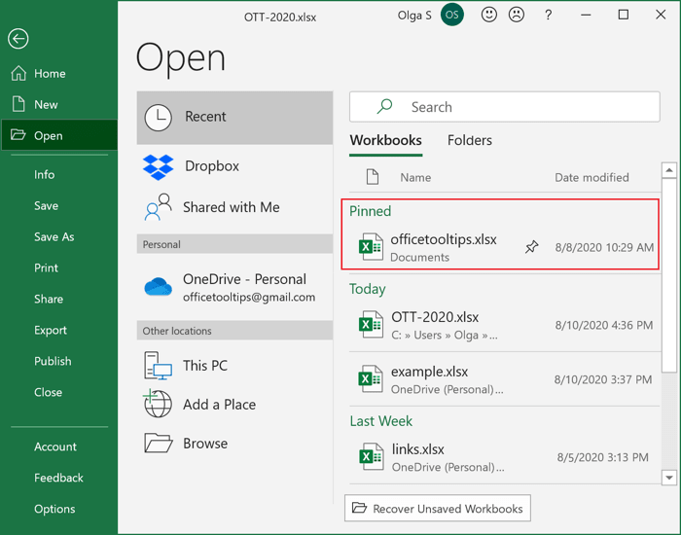Click the New blank page icon
The image size is (681, 535).
click(x=18, y=104)
